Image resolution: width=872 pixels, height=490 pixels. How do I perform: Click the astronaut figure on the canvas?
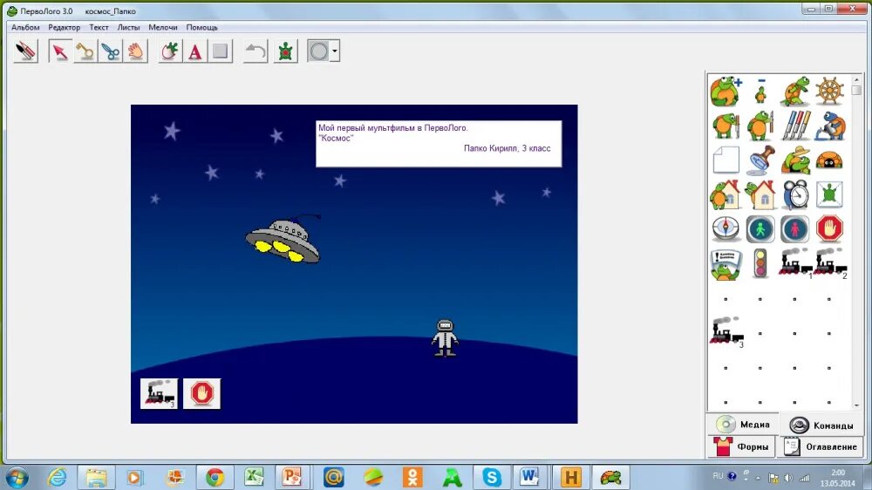tap(445, 337)
